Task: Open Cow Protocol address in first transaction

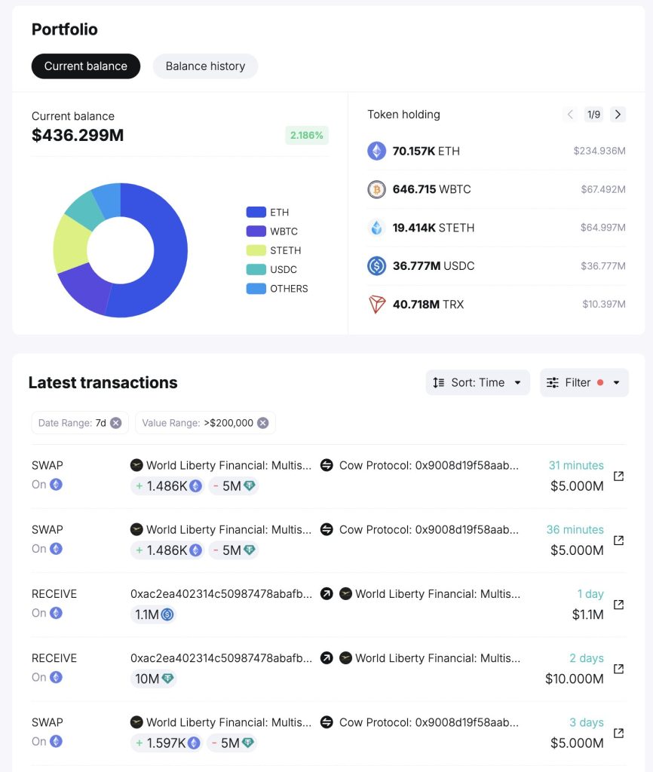Action: (x=428, y=465)
